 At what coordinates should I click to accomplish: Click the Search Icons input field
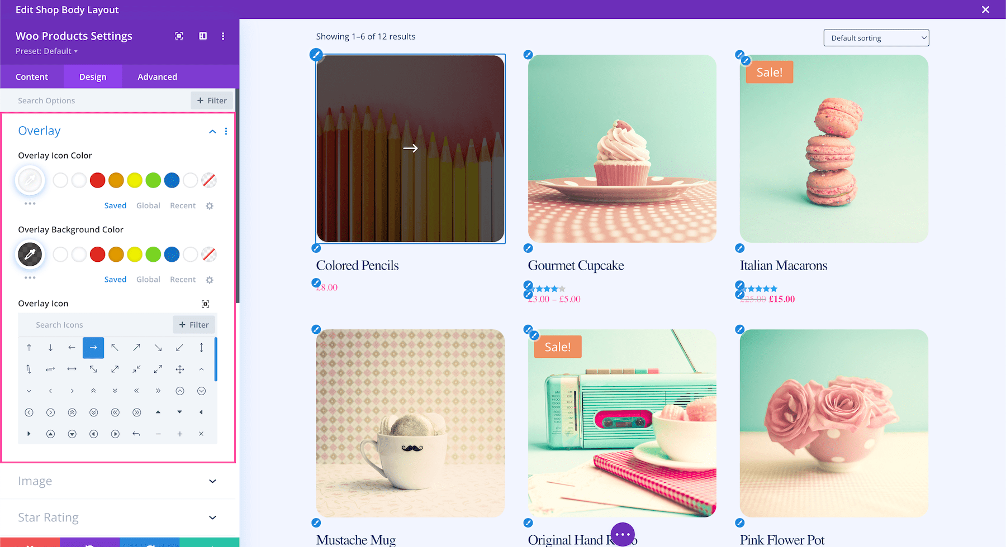click(95, 325)
